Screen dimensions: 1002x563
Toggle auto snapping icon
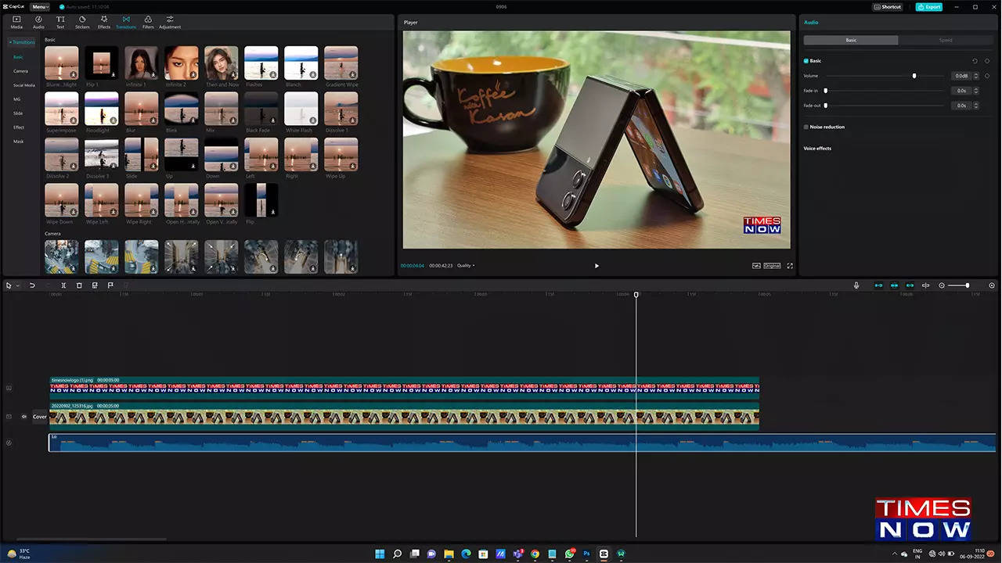pyautogui.click(x=894, y=285)
